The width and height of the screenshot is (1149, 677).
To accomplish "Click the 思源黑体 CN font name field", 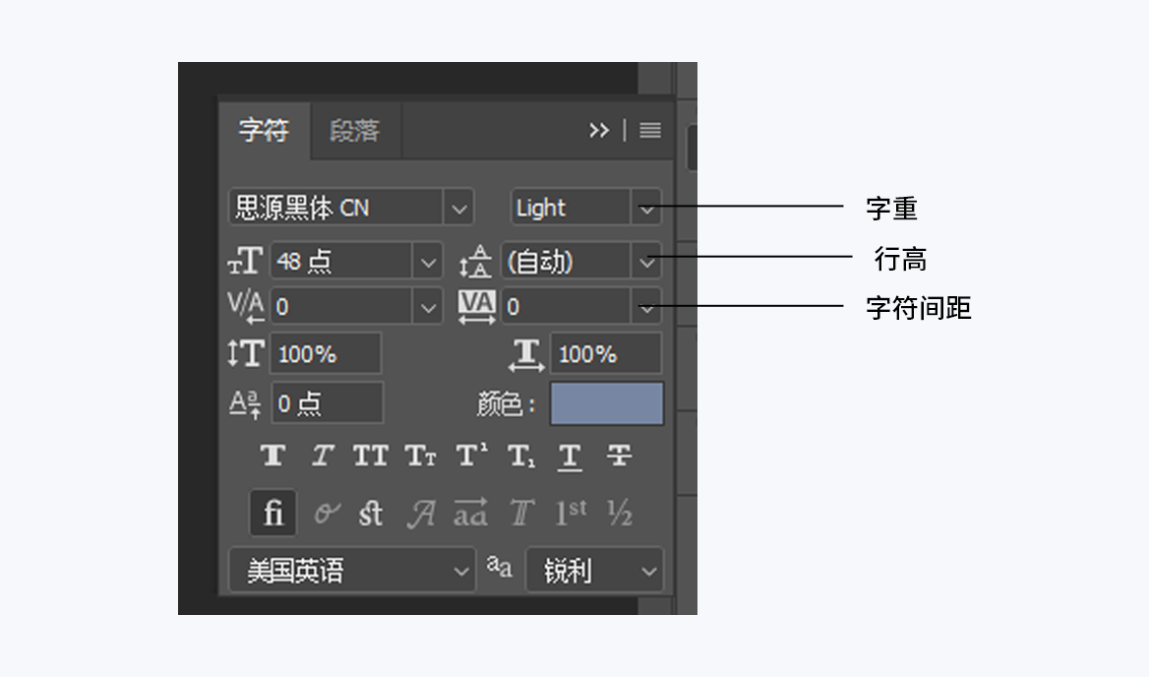I will tap(336, 208).
